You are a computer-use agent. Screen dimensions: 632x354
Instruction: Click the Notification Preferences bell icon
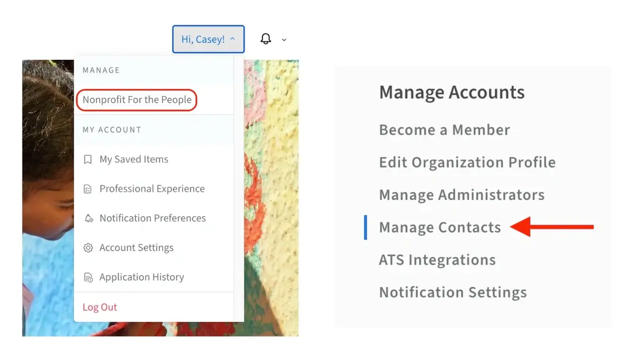[x=88, y=218]
